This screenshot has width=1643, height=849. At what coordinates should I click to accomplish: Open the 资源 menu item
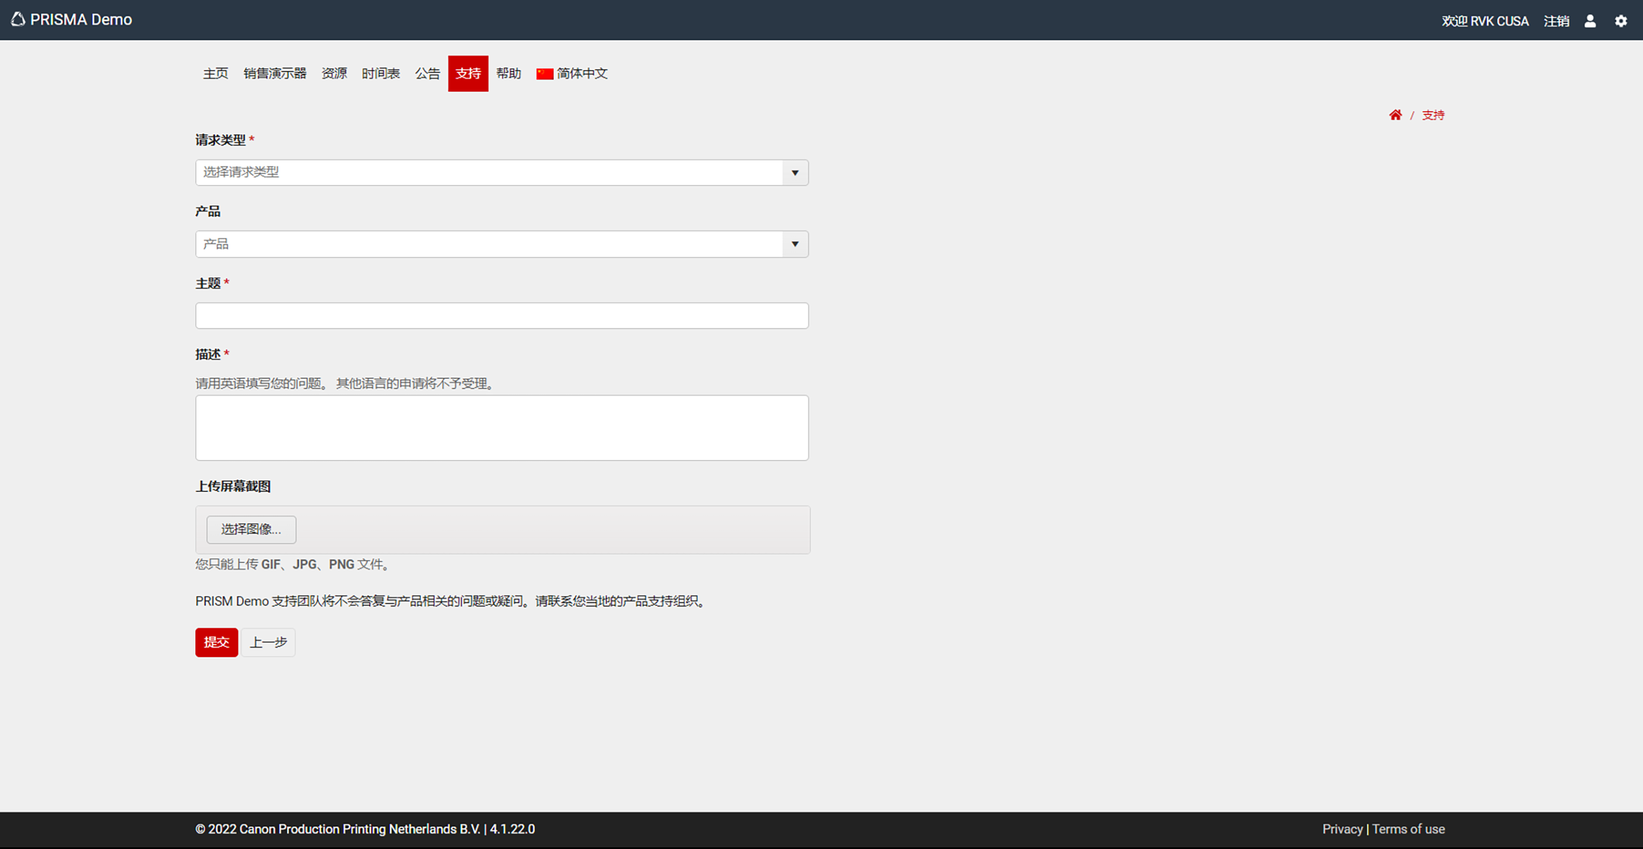tap(334, 73)
